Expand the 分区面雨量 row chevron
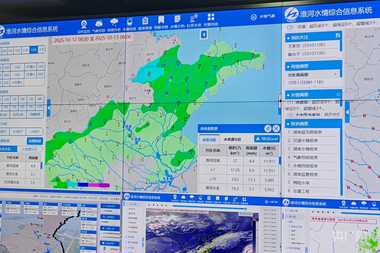Viewport: 380px width, 253px height. [335, 74]
